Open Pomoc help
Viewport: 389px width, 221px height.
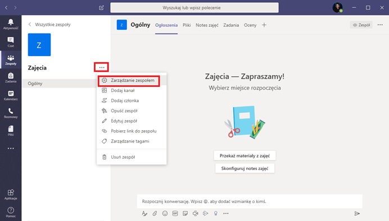[11, 213]
